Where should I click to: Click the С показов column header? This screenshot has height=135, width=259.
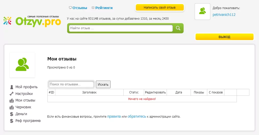click(x=216, y=92)
